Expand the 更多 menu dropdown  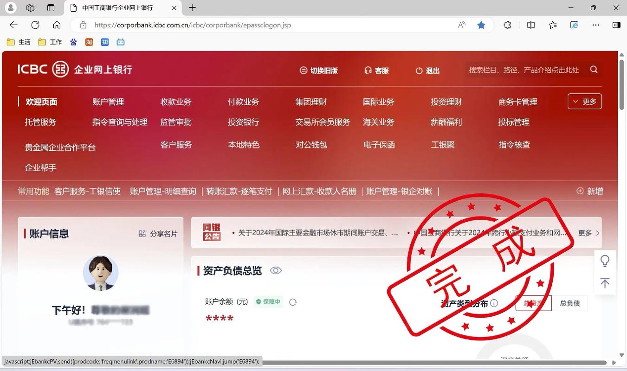click(x=585, y=102)
